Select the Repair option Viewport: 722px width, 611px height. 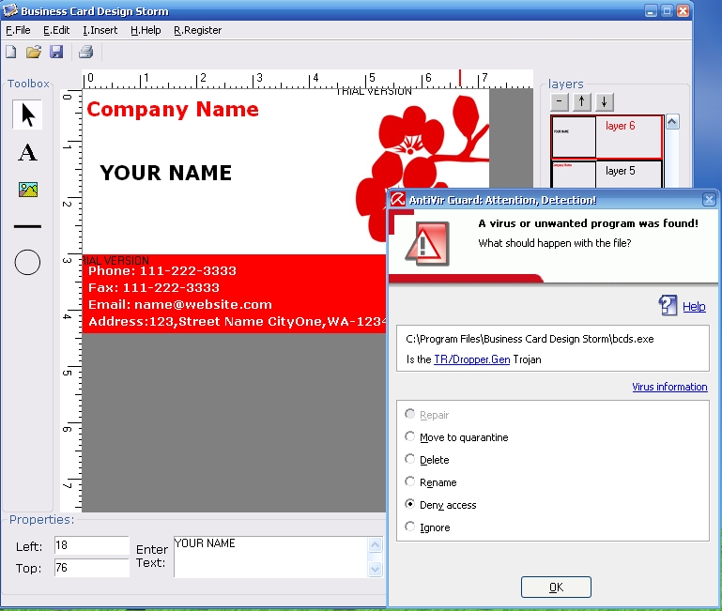409,414
